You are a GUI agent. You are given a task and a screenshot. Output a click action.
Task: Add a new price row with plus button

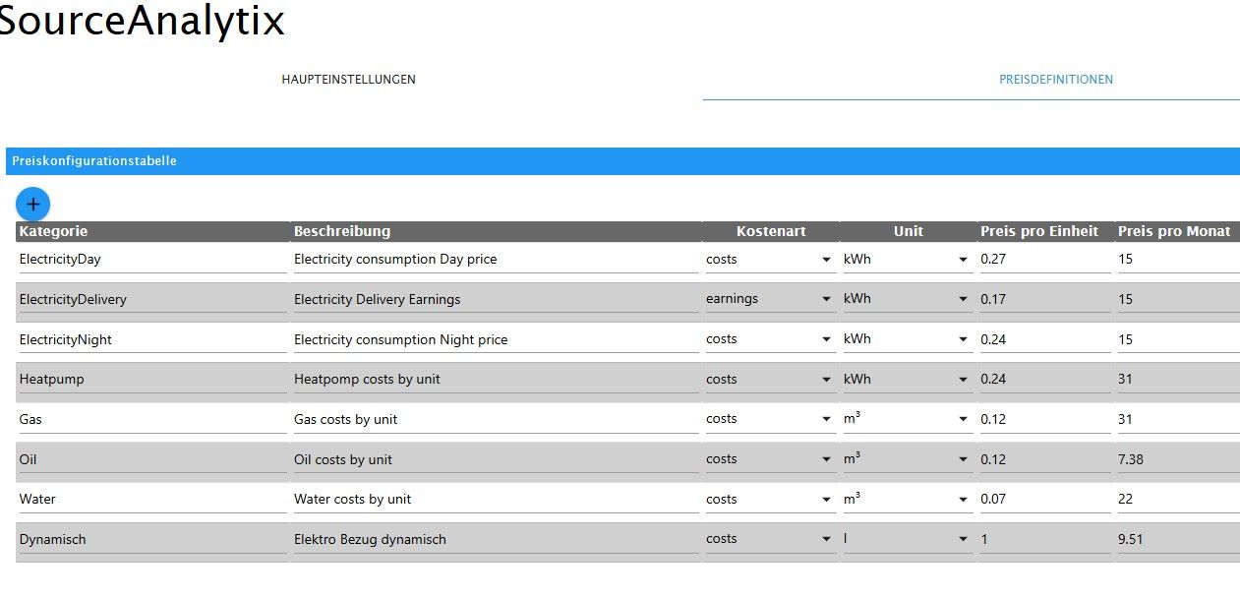[x=32, y=204]
